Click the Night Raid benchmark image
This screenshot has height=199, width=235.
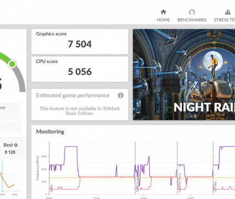coord(184,75)
